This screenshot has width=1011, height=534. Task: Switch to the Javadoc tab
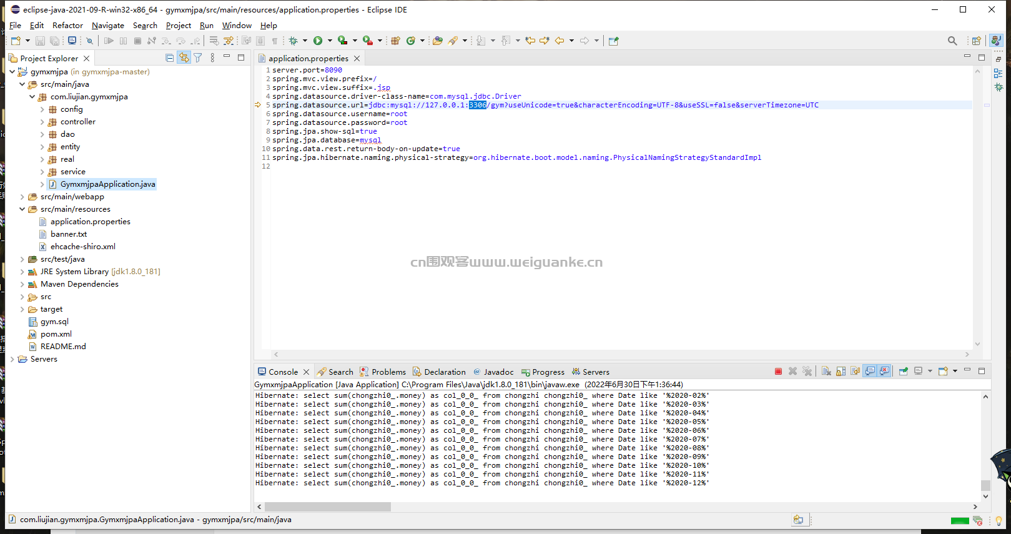tap(493, 372)
